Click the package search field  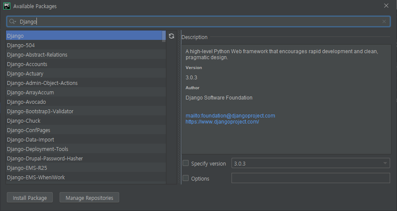[198, 21]
